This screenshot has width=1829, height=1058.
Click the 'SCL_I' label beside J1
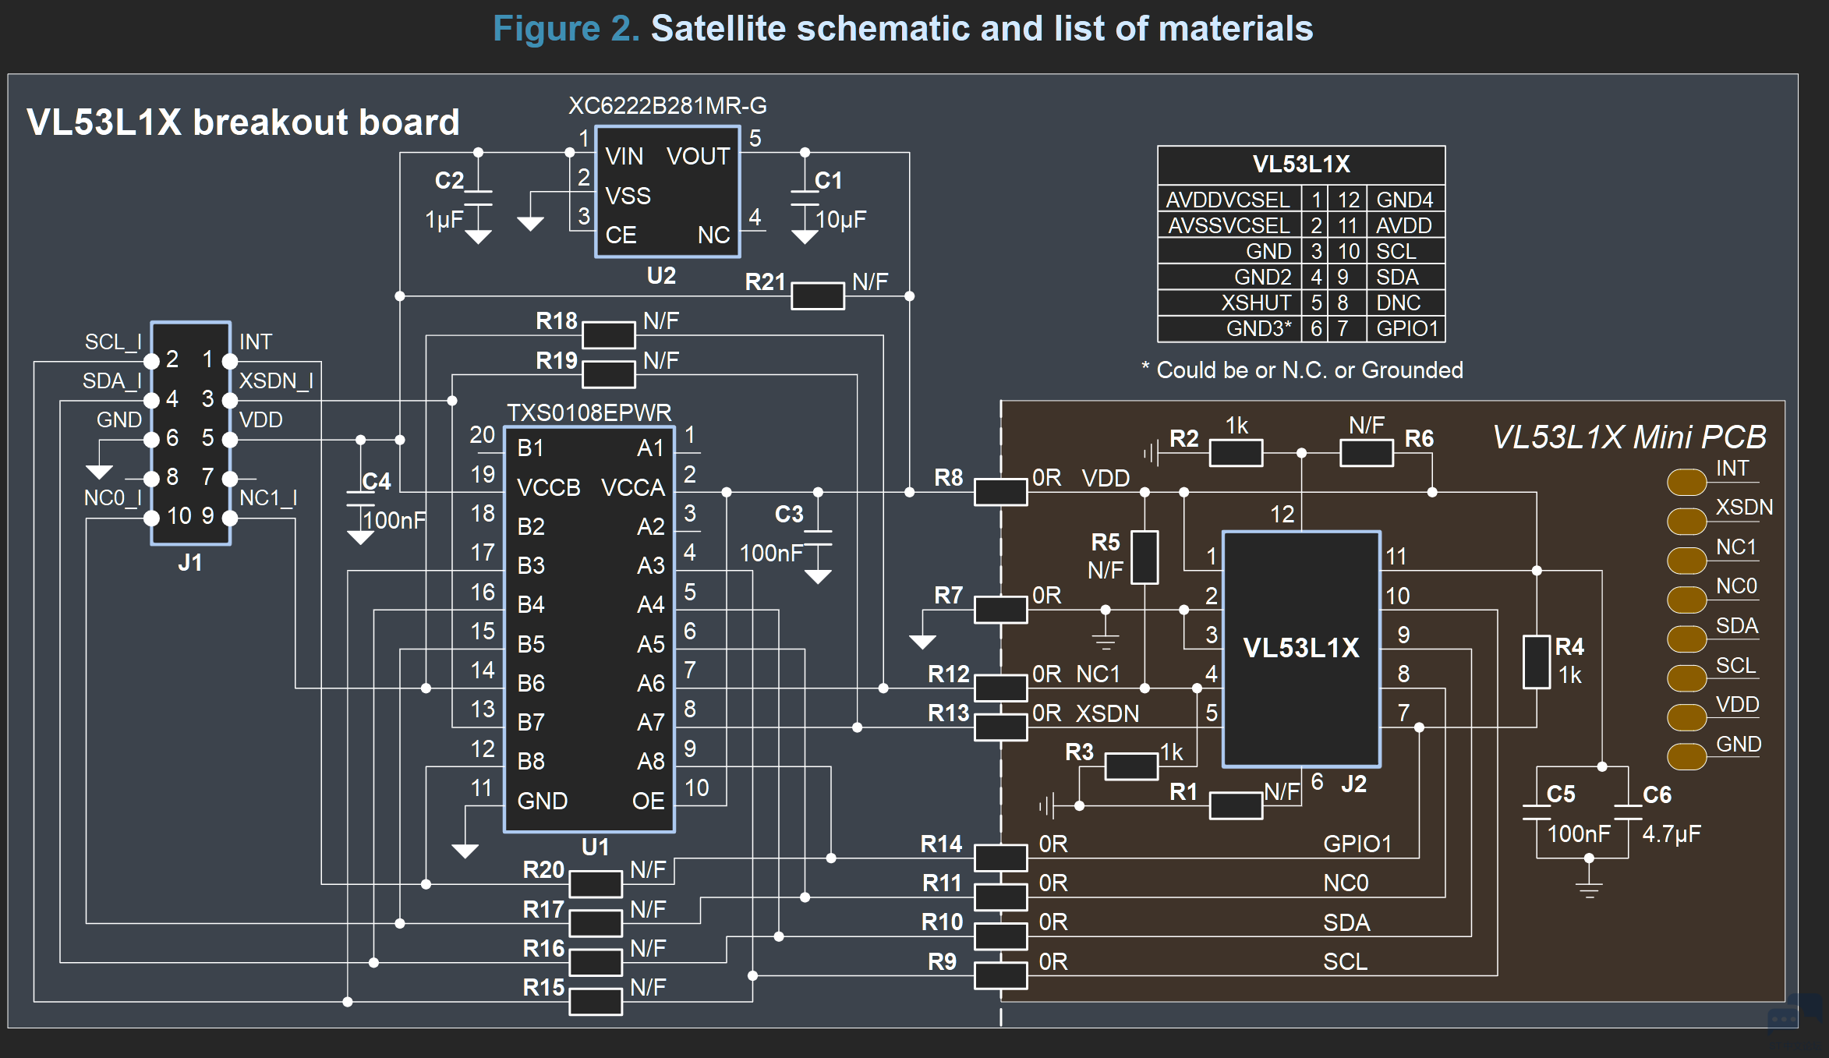(x=113, y=342)
